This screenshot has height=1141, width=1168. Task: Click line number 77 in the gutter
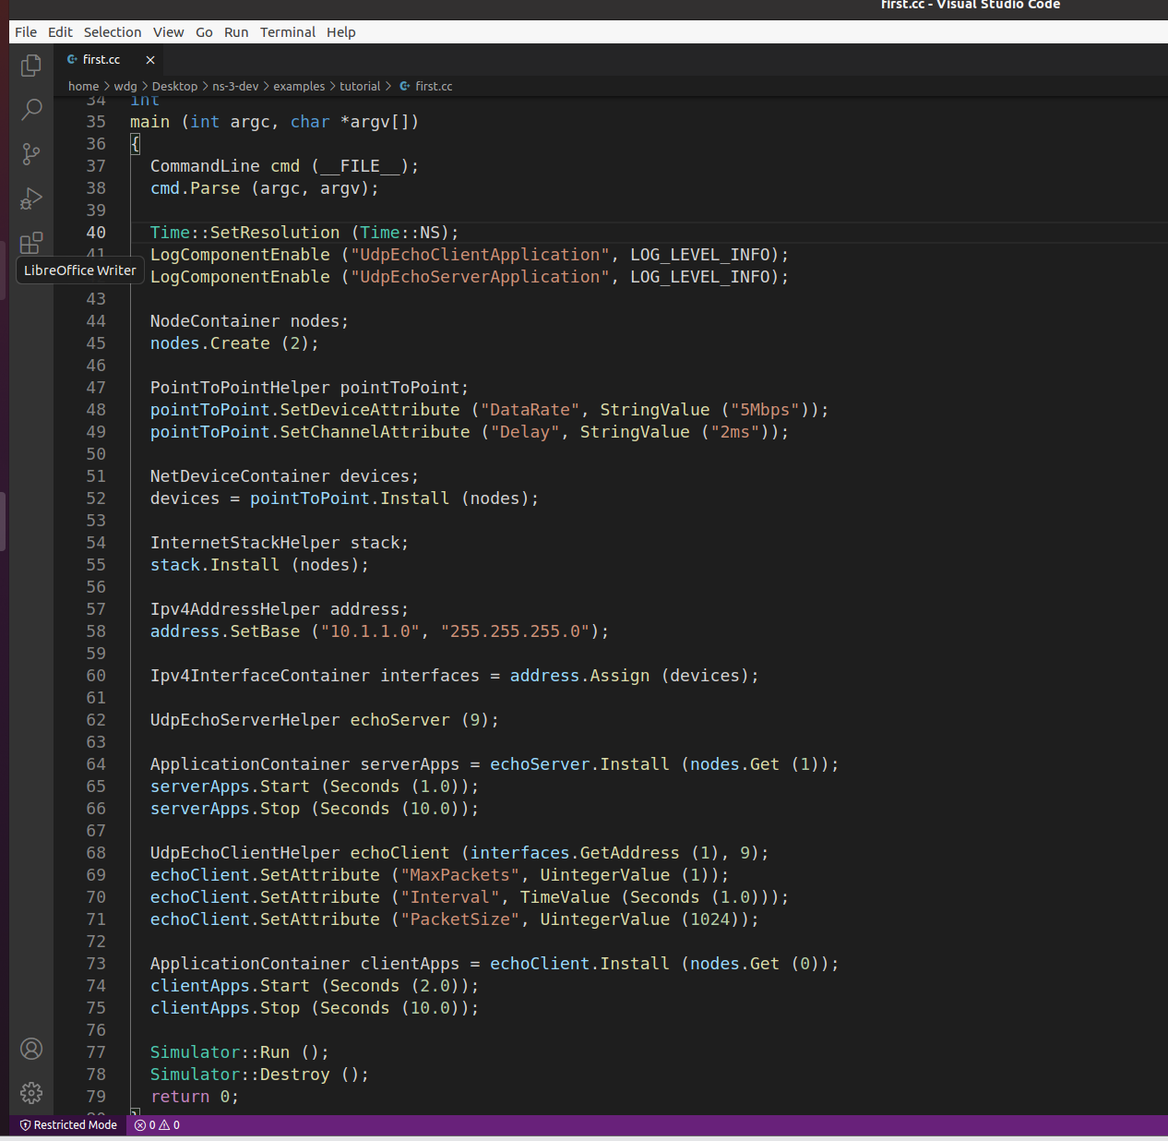(x=96, y=1052)
